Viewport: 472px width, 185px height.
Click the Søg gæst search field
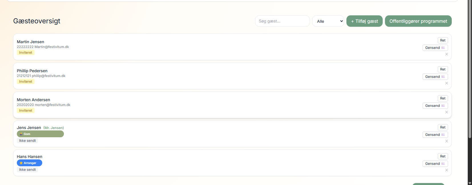click(x=282, y=21)
